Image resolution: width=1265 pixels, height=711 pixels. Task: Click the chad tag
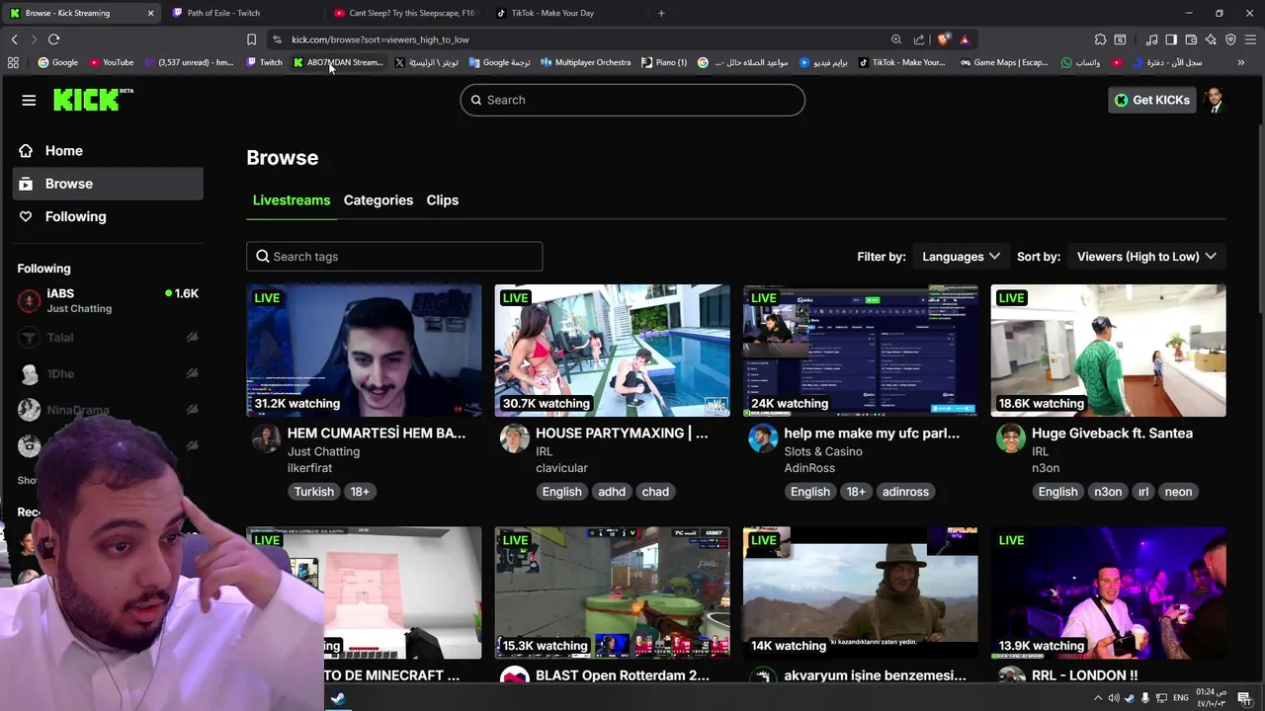click(655, 492)
